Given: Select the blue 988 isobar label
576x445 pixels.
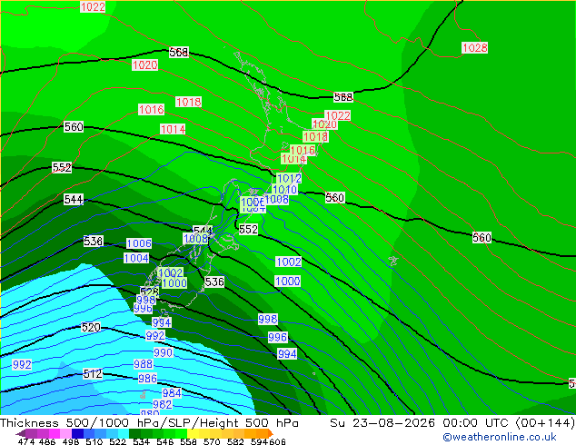Looking at the screenshot, I should click(x=143, y=364).
